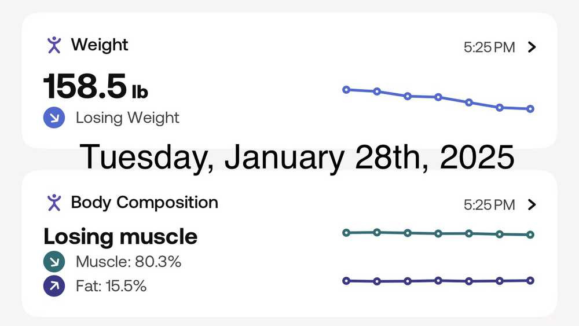
Task: Click the purple figure icon beside Weight
Action: tap(54, 45)
